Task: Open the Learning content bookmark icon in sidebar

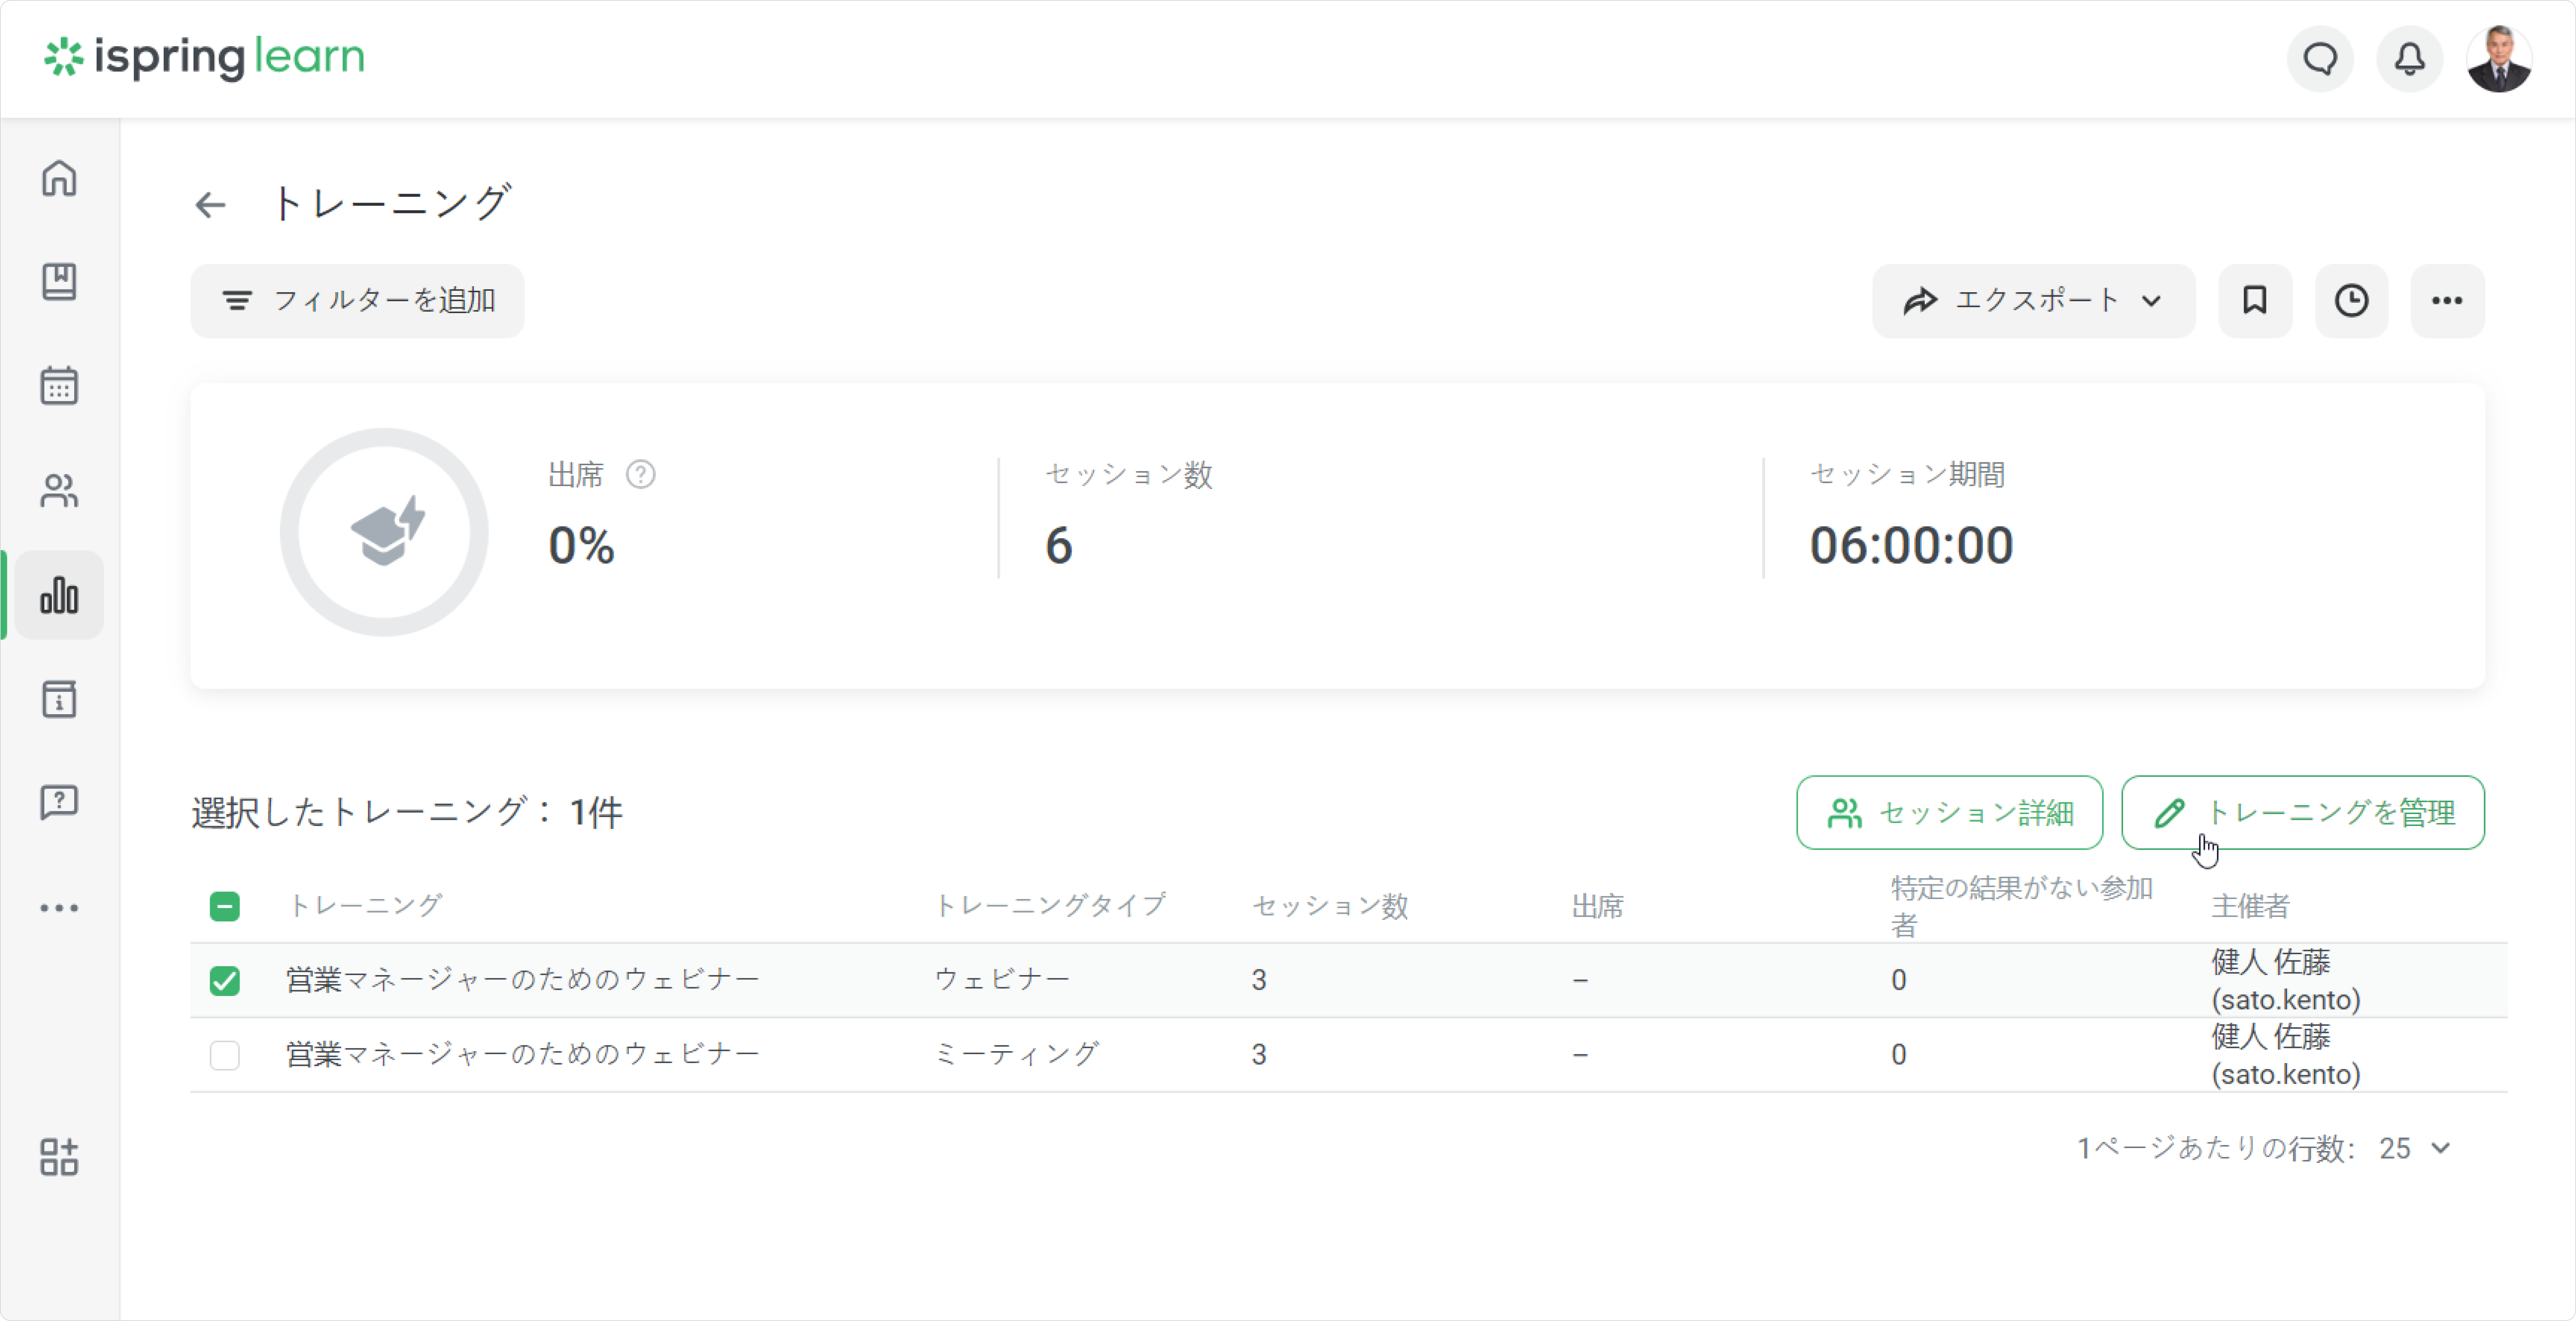Action: 59,282
